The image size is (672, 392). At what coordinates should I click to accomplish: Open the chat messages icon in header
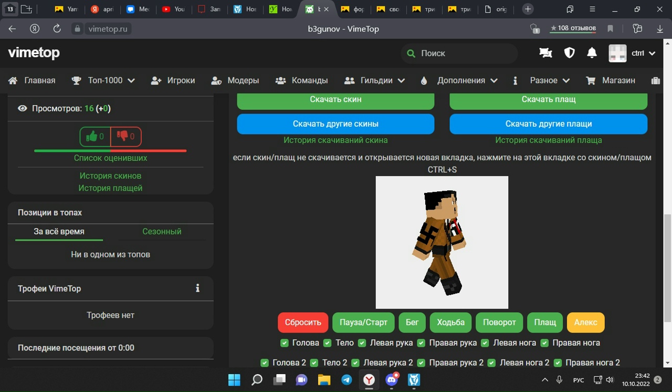[x=545, y=53]
